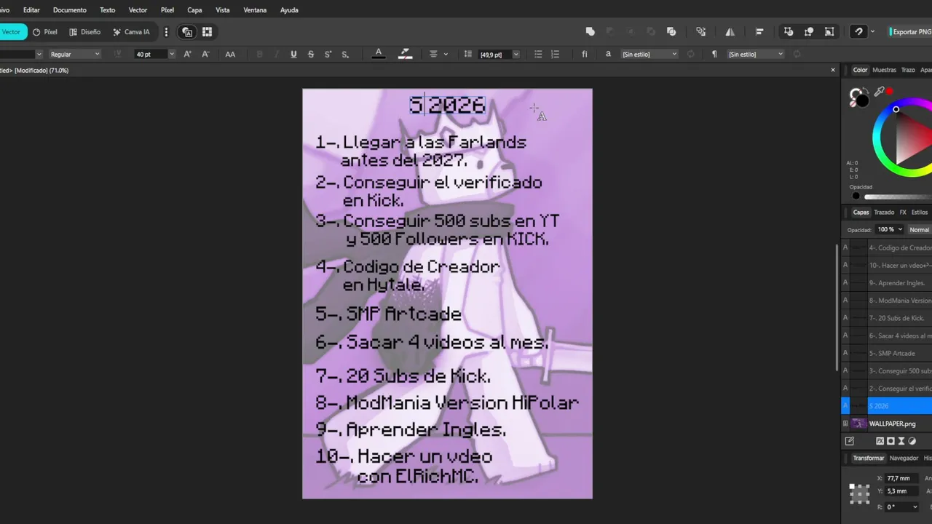The width and height of the screenshot is (932, 524).
Task: Toggle italic formatting
Action: point(276,54)
